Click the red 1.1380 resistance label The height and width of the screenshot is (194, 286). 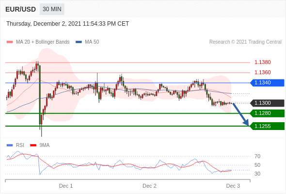tap(263, 63)
